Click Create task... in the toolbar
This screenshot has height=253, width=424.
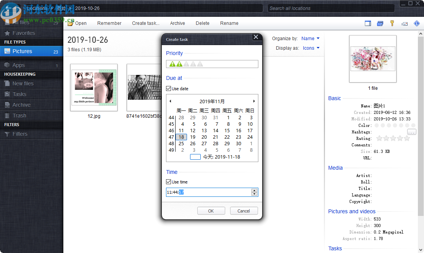pyautogui.click(x=146, y=23)
